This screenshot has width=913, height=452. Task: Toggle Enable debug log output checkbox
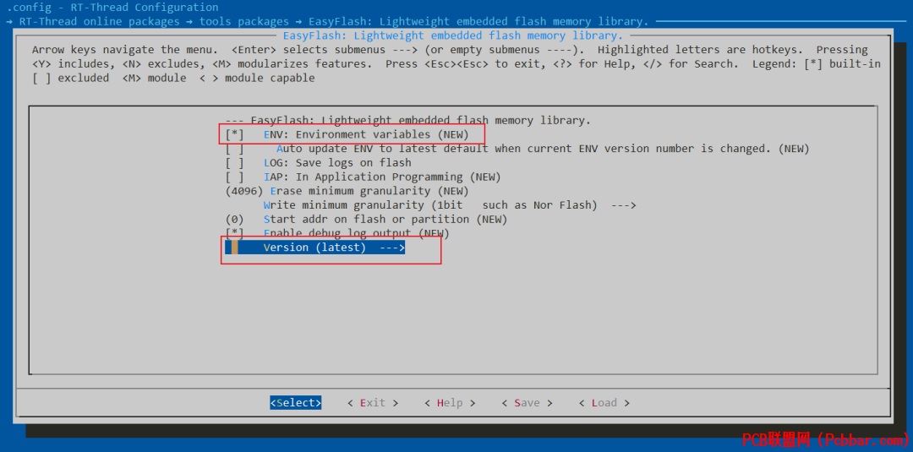coord(235,233)
